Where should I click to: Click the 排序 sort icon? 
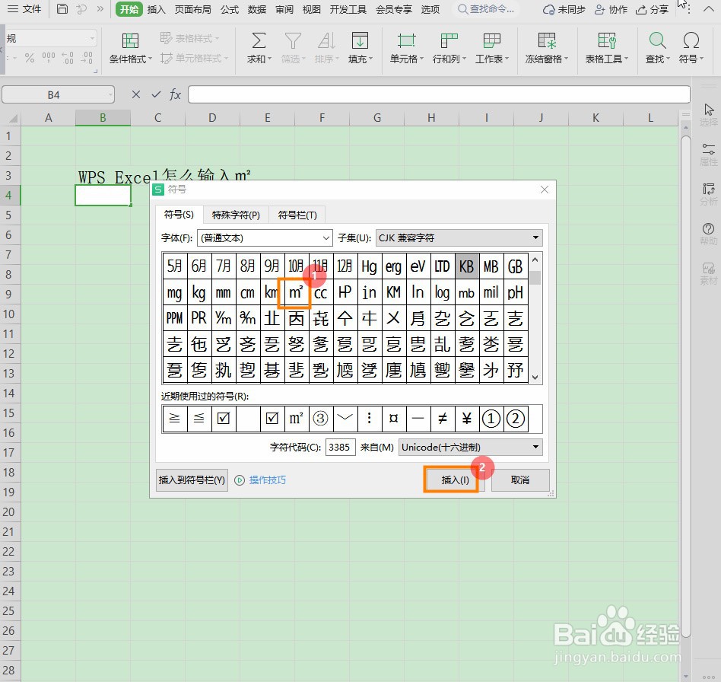click(x=326, y=40)
